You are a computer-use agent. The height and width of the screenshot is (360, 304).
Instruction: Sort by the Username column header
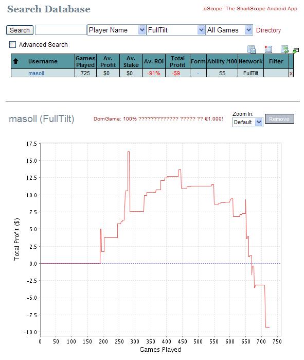[x=43, y=61]
